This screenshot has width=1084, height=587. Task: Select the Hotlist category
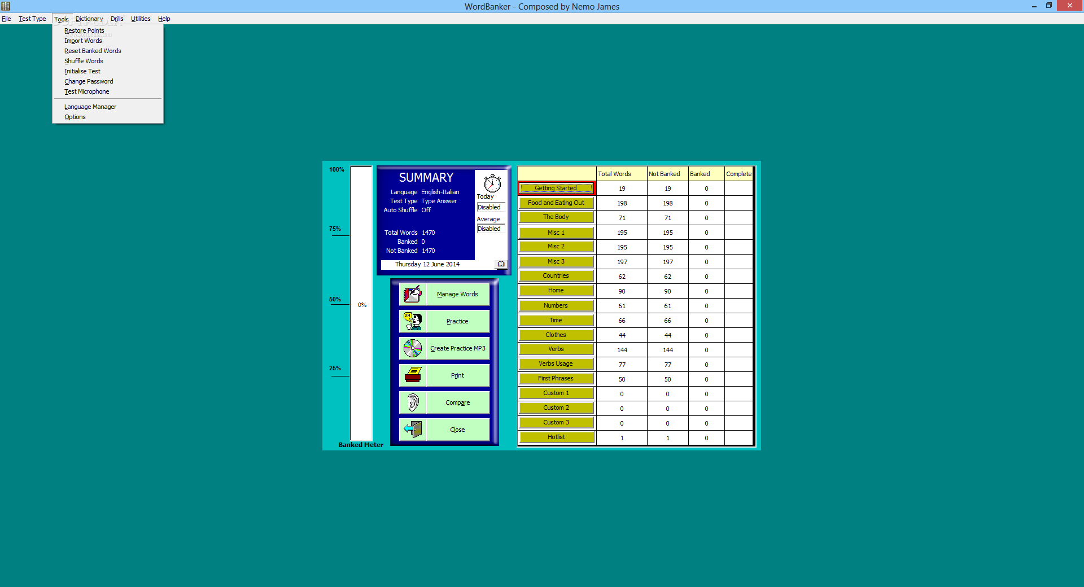(x=556, y=437)
